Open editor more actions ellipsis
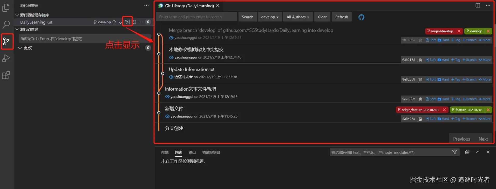This screenshot has width=496, height=189. tap(488, 5)
